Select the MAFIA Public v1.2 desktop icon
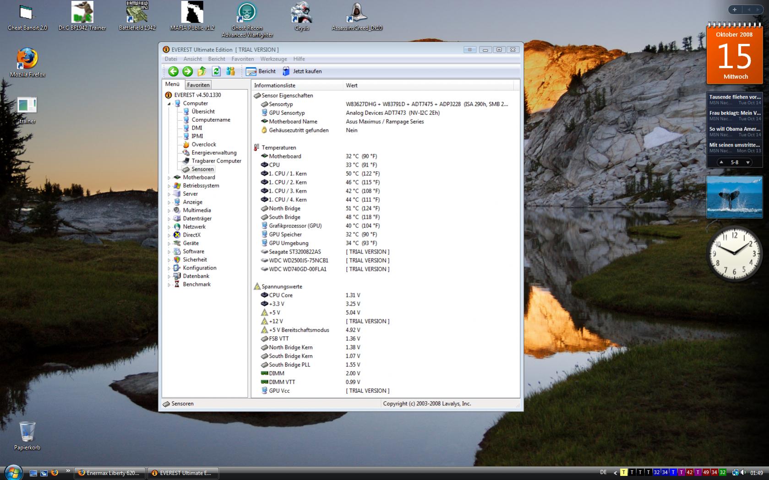This screenshot has height=480, width=769. click(192, 16)
